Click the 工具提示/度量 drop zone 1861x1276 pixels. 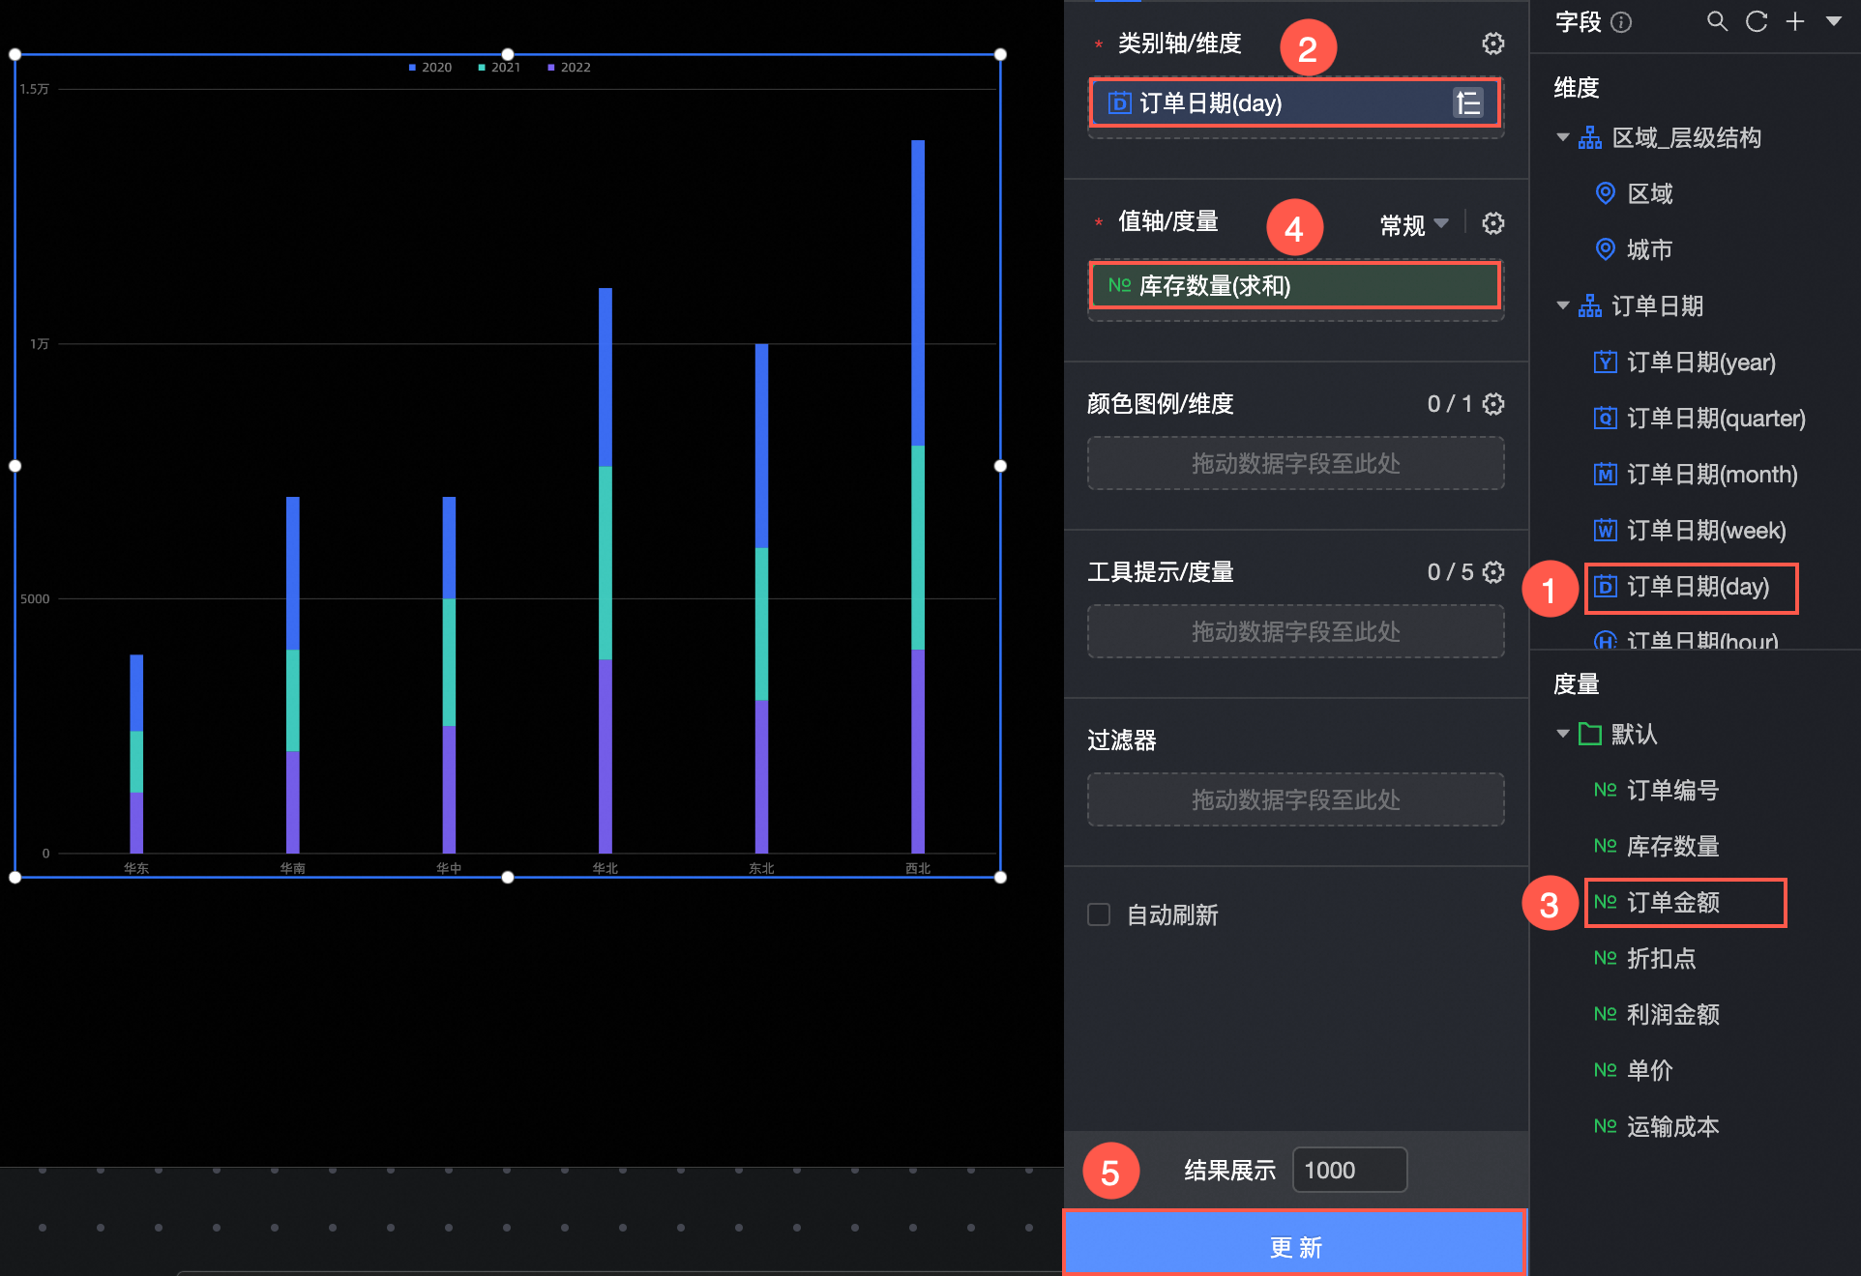pos(1295,631)
